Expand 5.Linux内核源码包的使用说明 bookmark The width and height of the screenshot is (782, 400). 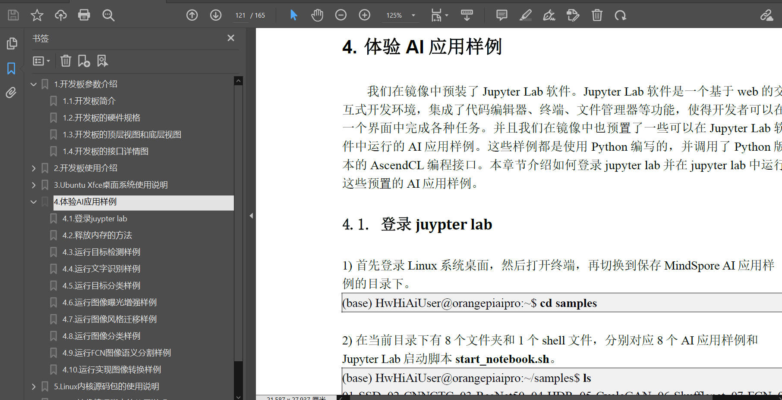(x=34, y=387)
